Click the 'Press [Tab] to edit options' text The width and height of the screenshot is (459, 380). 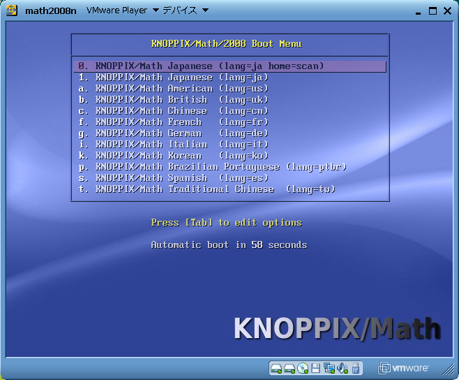click(x=226, y=223)
